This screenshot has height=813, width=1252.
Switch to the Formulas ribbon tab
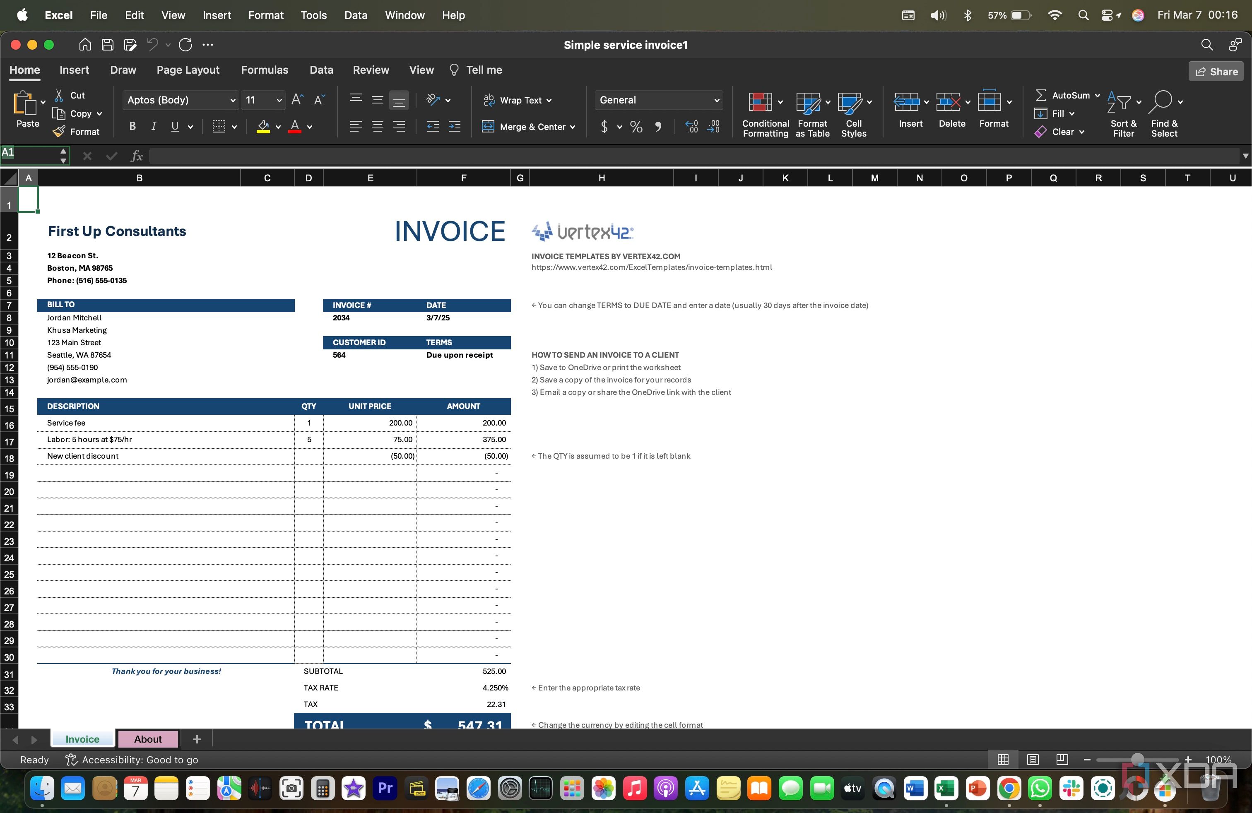pyautogui.click(x=265, y=70)
